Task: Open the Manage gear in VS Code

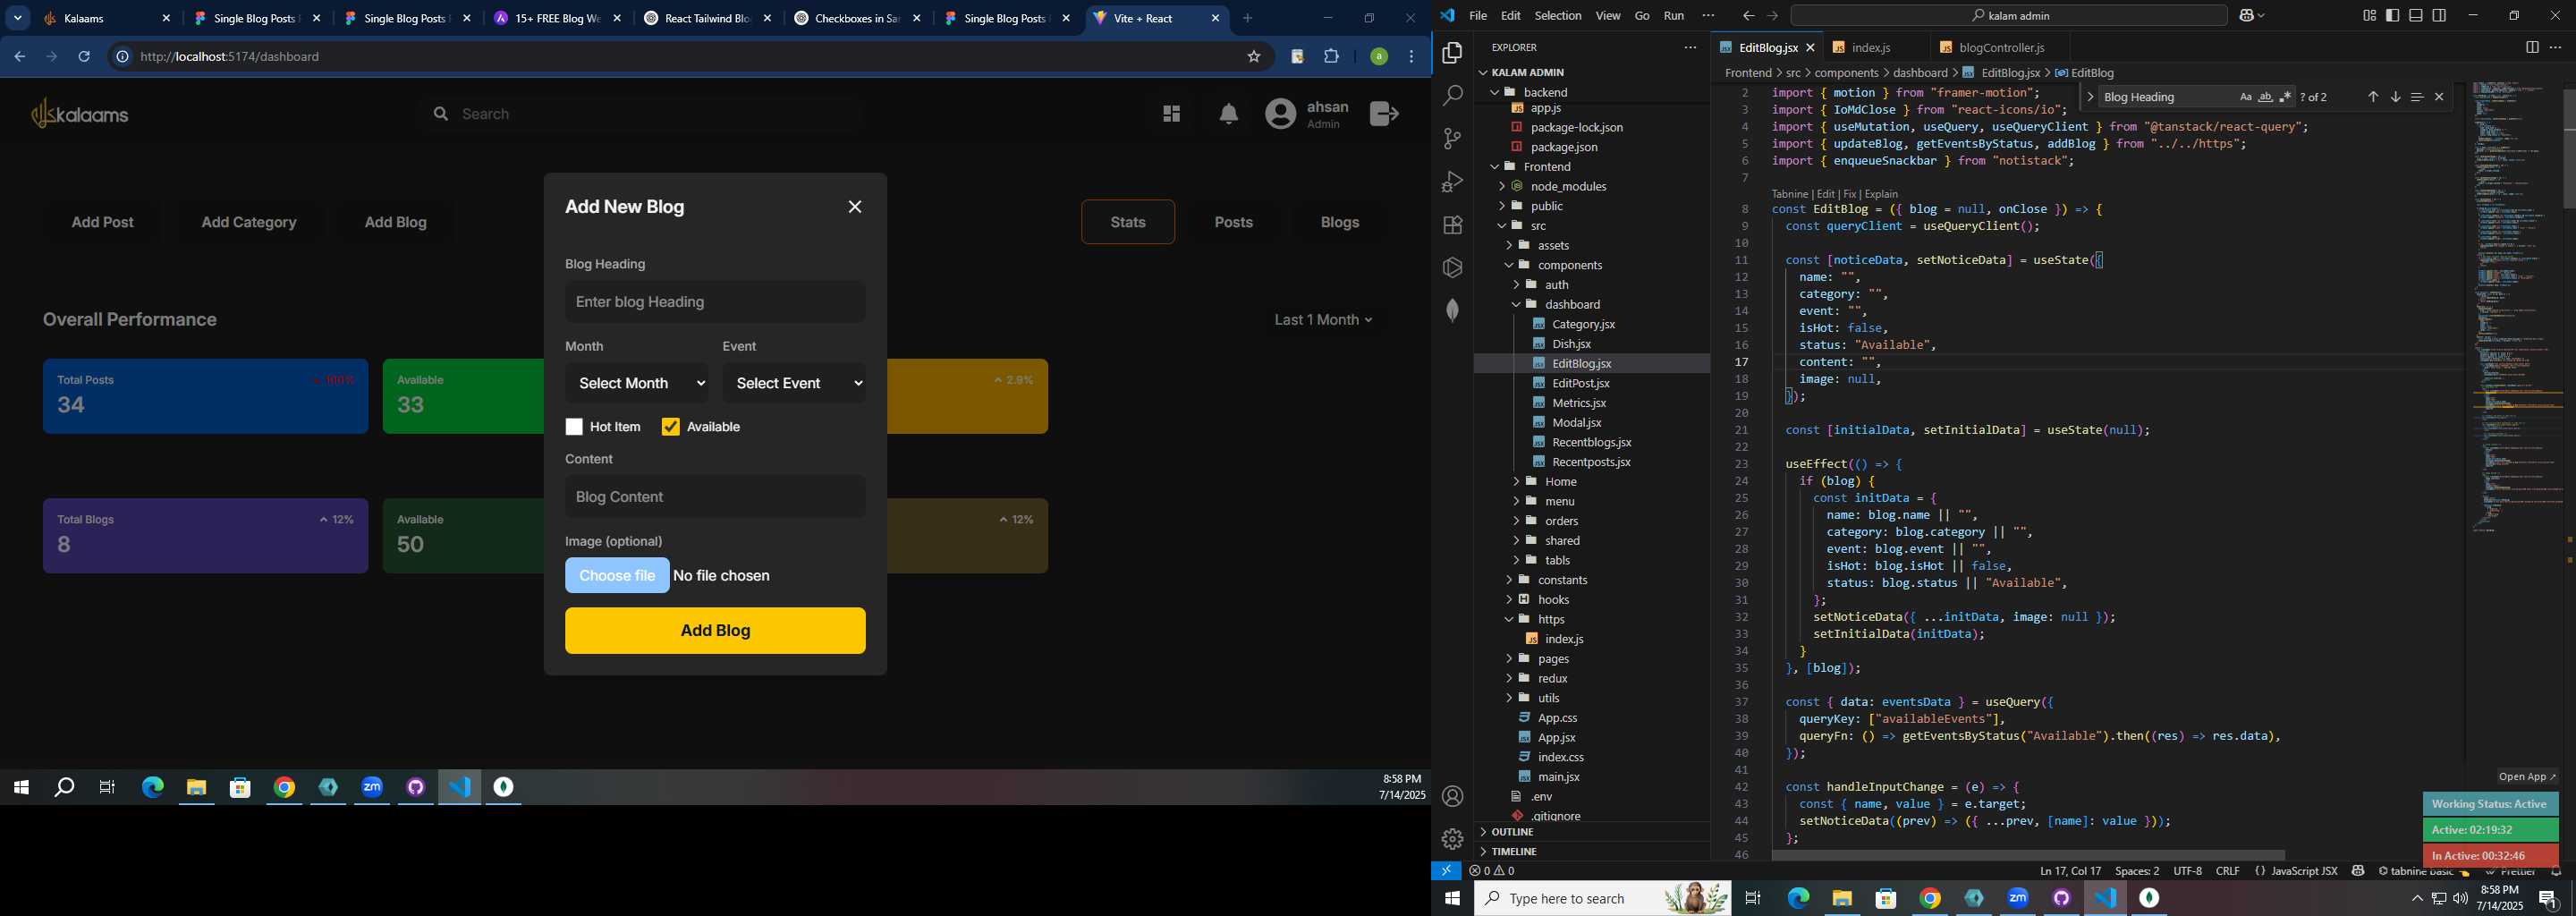Action: coord(1452,839)
